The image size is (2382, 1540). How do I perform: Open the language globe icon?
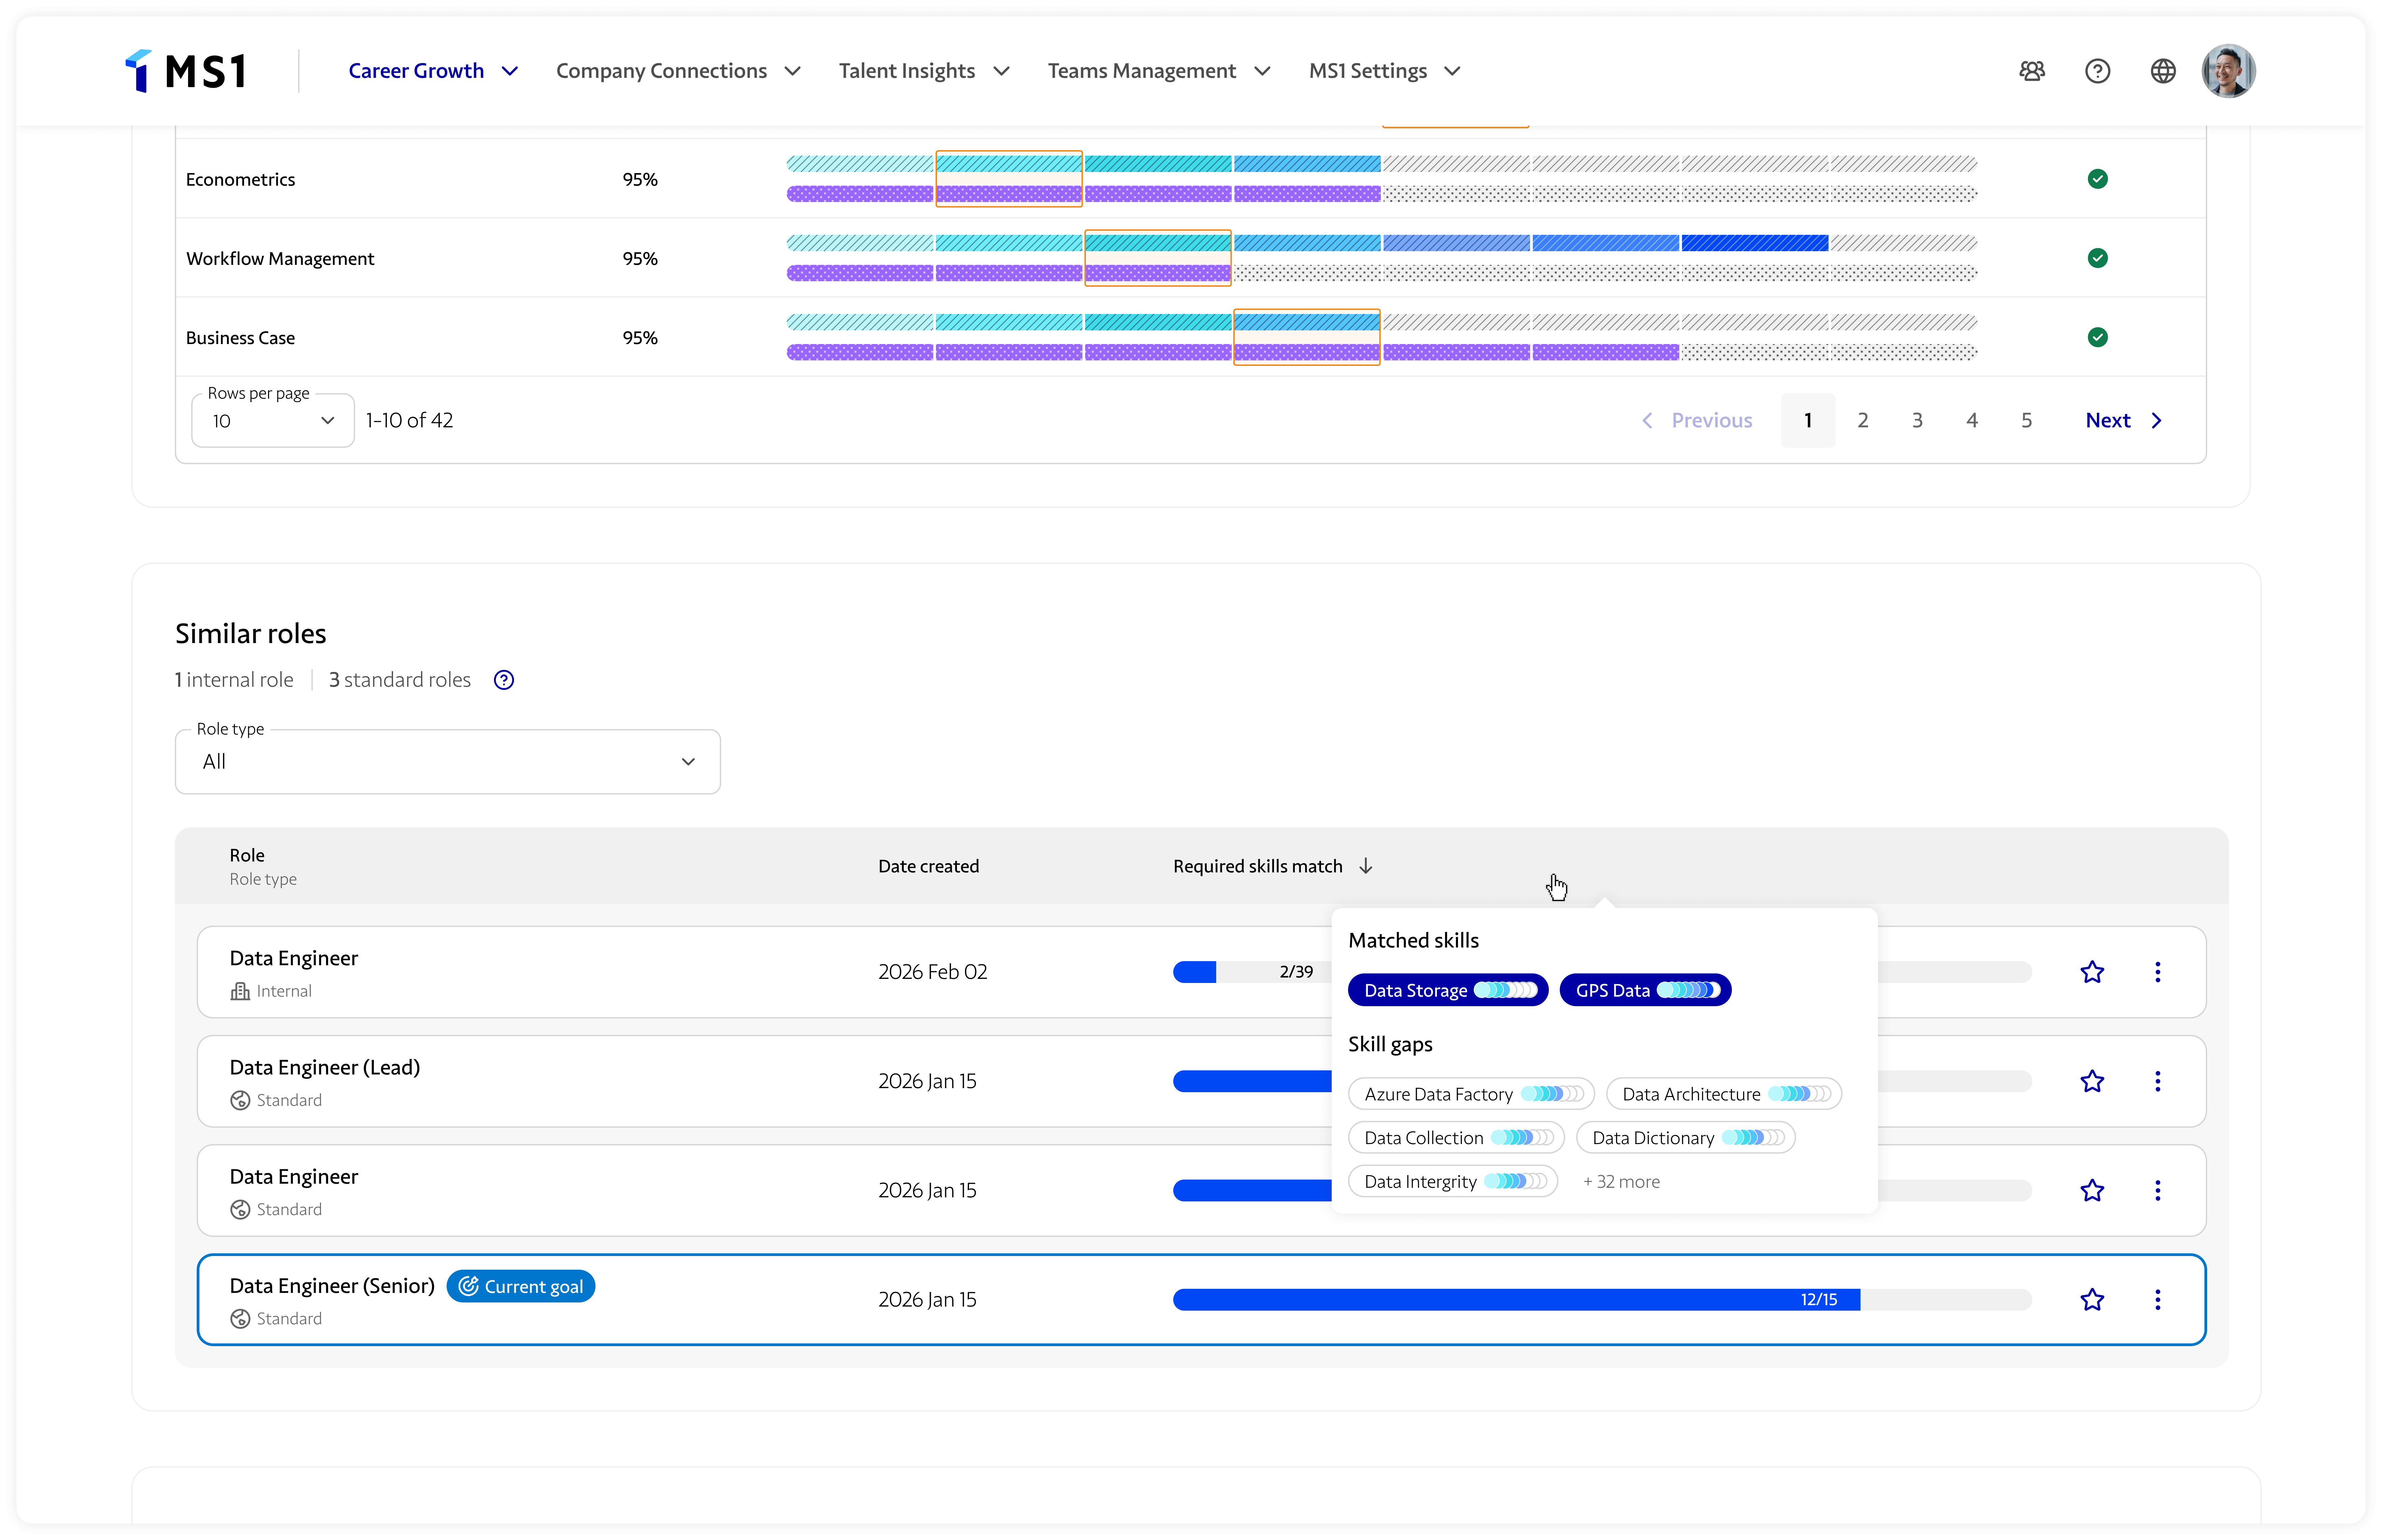(x=2163, y=71)
